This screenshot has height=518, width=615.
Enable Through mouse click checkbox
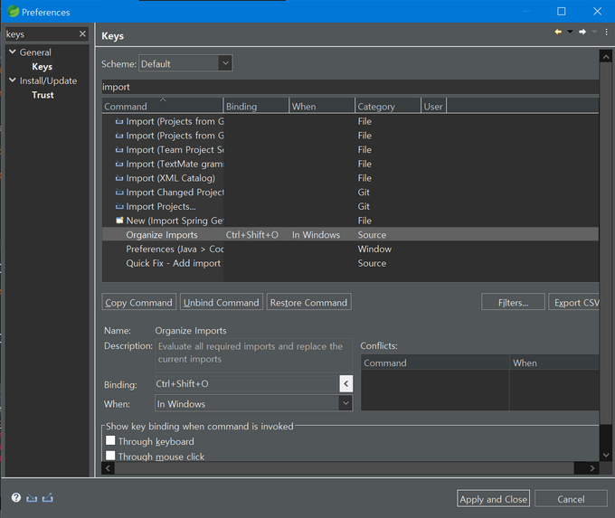(x=110, y=456)
